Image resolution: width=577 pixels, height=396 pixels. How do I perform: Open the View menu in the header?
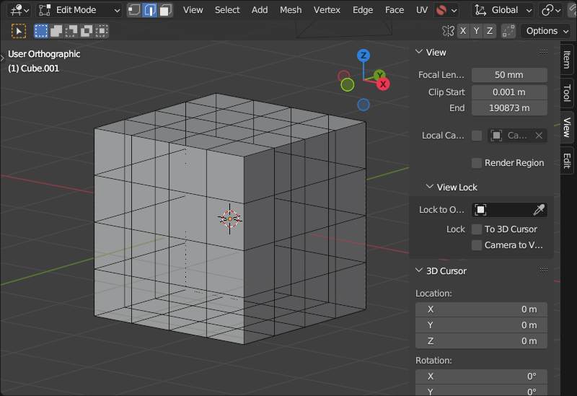click(193, 10)
